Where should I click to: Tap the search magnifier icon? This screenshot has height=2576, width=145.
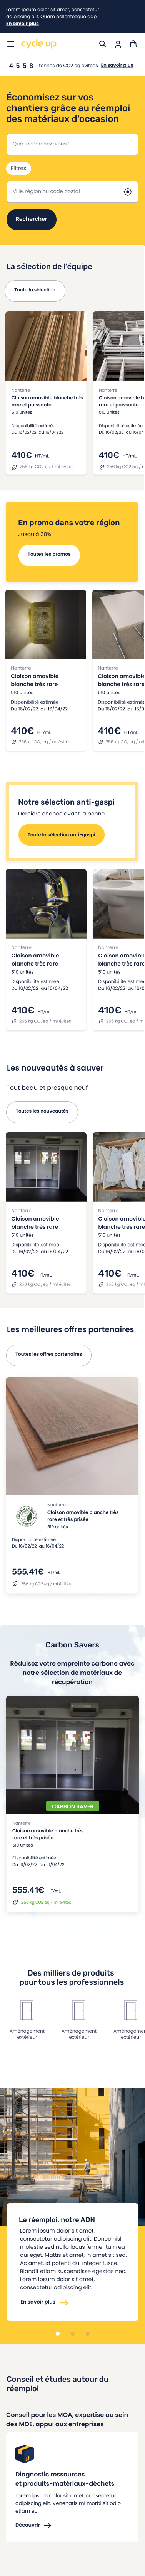click(102, 44)
